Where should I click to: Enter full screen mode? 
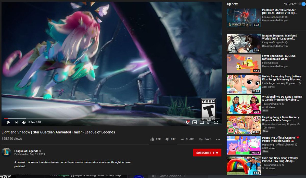coord(216,122)
